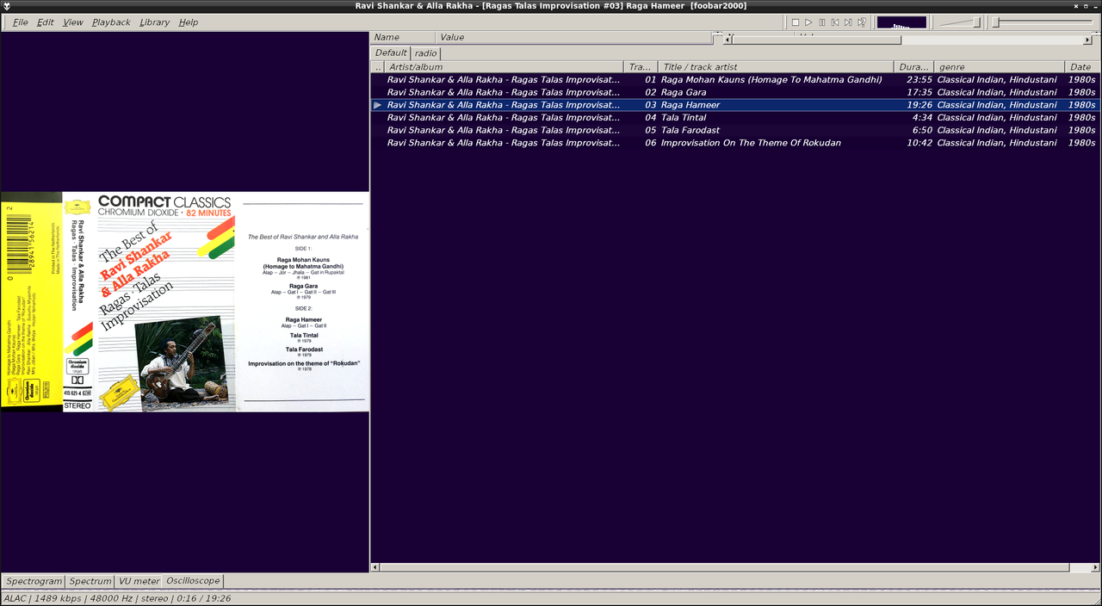The image size is (1102, 606).
Task: Click the seek bar in toolbar
Action: click(x=1043, y=22)
